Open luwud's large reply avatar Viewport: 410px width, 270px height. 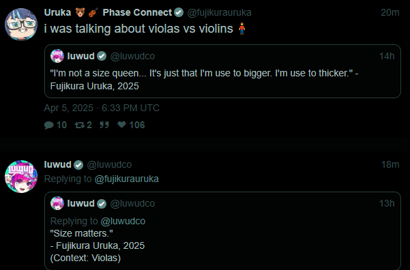[x=21, y=177]
